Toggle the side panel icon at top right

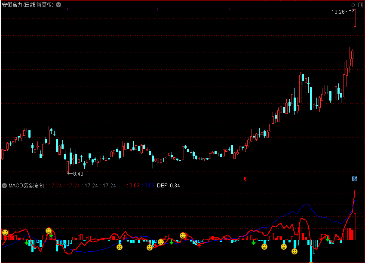(x=360, y=5)
